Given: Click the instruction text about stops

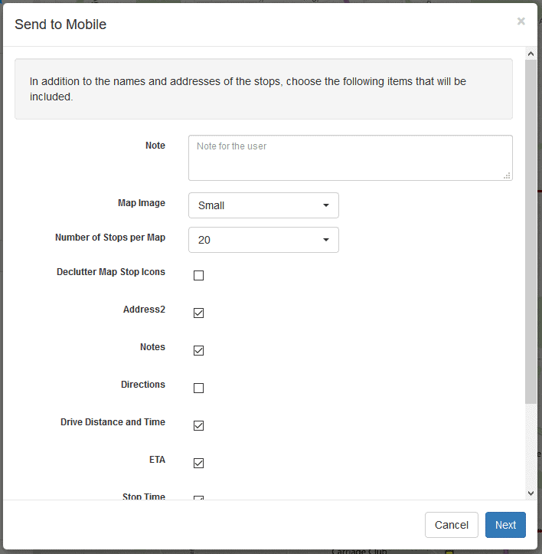Looking at the screenshot, I should (x=248, y=89).
